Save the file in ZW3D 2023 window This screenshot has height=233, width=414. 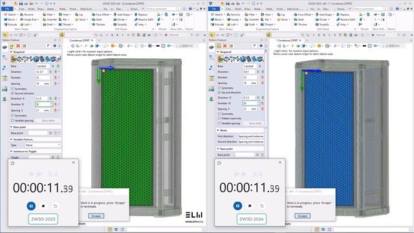click(x=21, y=3)
